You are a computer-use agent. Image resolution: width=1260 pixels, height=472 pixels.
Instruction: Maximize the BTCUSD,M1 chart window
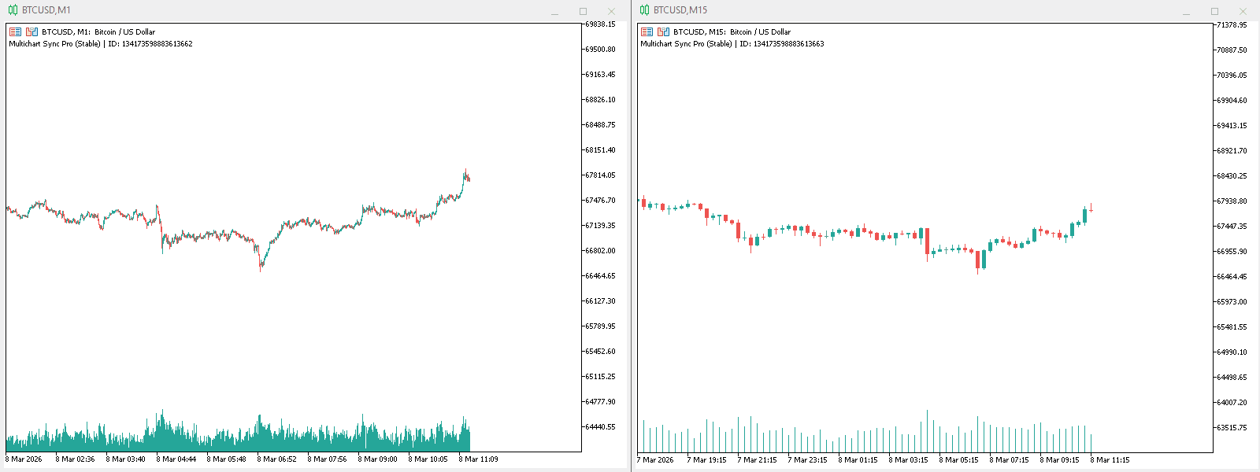coord(583,11)
